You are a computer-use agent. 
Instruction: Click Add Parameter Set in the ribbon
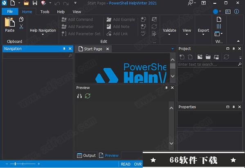coord(81,34)
